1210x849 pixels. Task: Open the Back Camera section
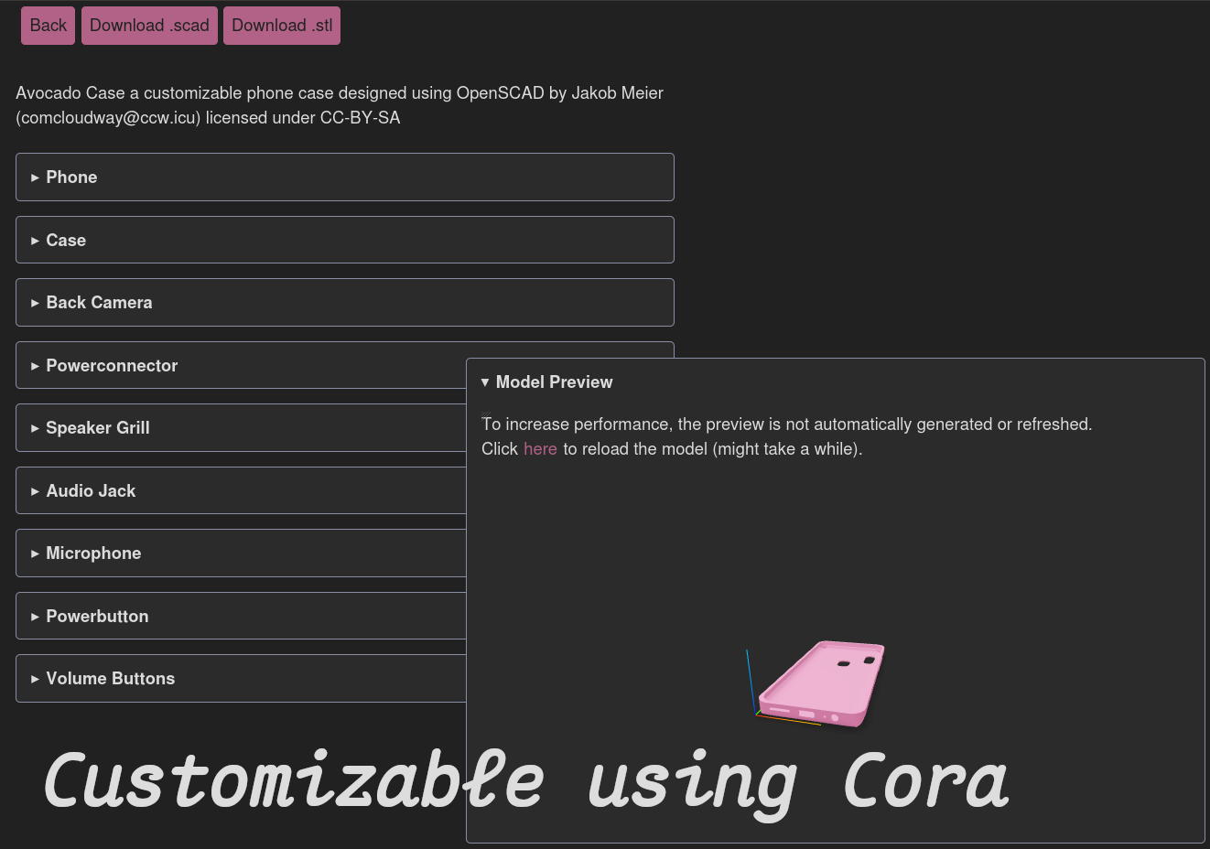click(x=345, y=303)
